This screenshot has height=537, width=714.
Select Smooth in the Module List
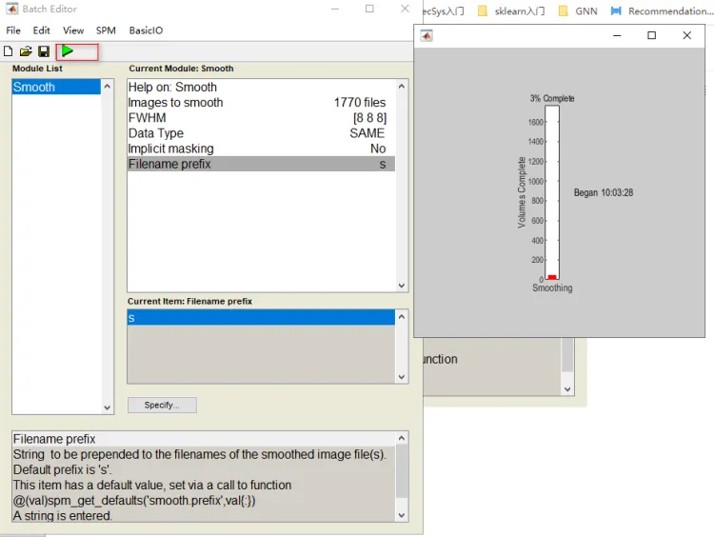click(x=56, y=87)
